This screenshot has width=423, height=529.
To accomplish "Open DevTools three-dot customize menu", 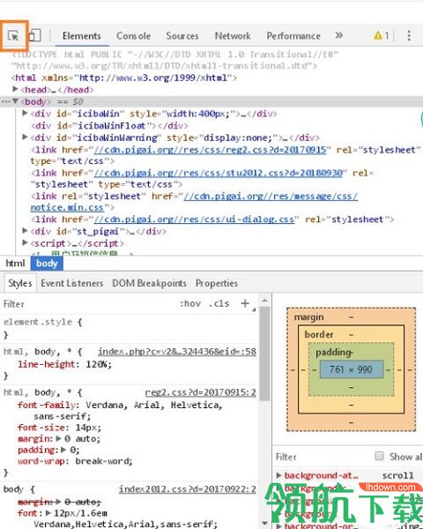I will 409,35.
